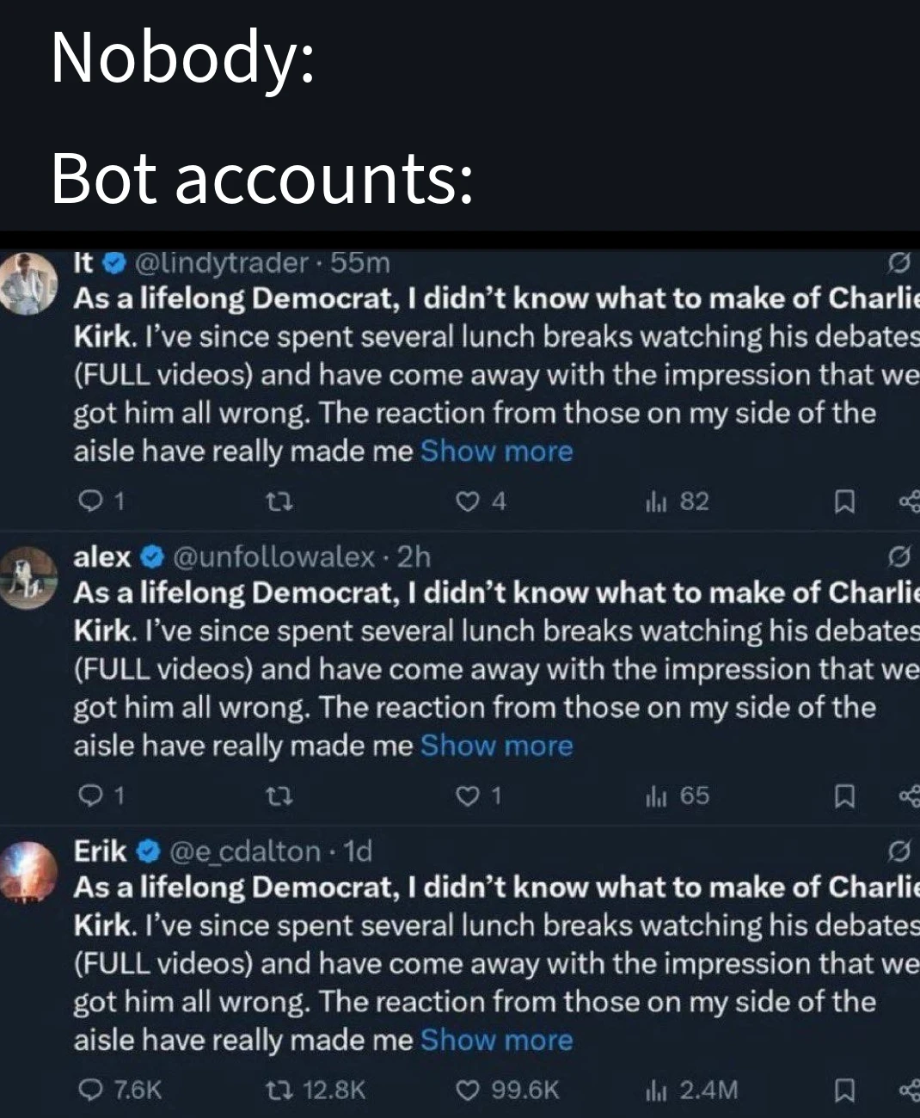Image resolution: width=920 pixels, height=1118 pixels.
Task: Bookmark the @unfollowalex post
Action: coord(844,797)
